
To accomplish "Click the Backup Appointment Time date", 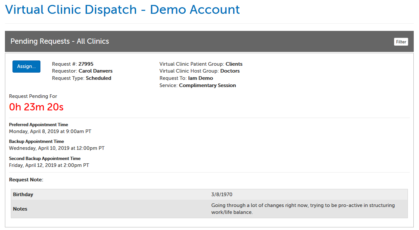I will tap(57, 148).
